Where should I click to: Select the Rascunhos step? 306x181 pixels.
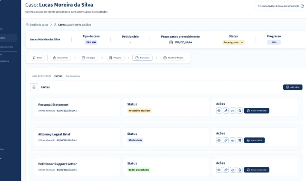pyautogui.click(x=142, y=58)
